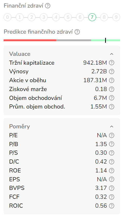Click the red segment of prediction bar
Screen dimensions: 123x216
[x=30, y=40]
